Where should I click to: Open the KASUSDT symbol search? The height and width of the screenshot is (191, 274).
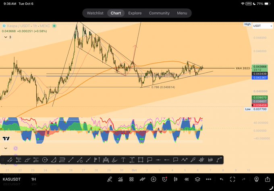(12, 179)
